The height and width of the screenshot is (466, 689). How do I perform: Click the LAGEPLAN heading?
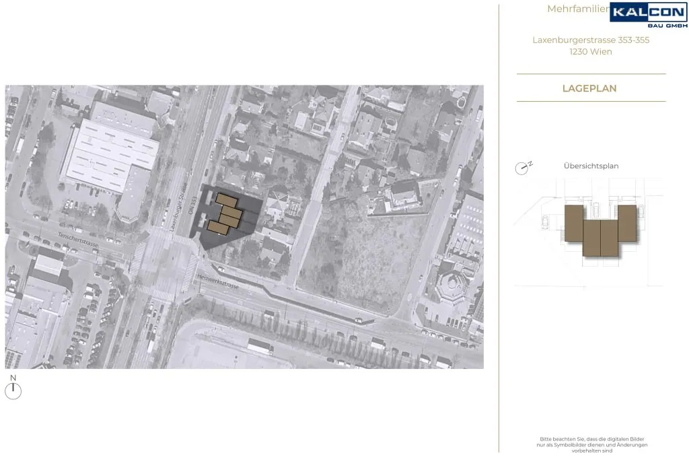coord(589,88)
